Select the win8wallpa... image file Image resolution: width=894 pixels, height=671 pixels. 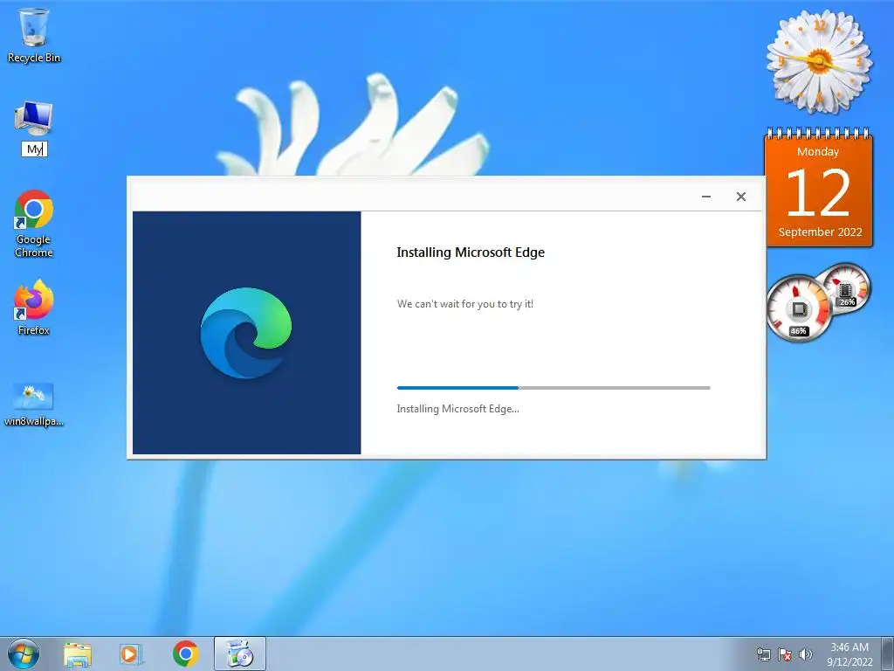coord(34,405)
